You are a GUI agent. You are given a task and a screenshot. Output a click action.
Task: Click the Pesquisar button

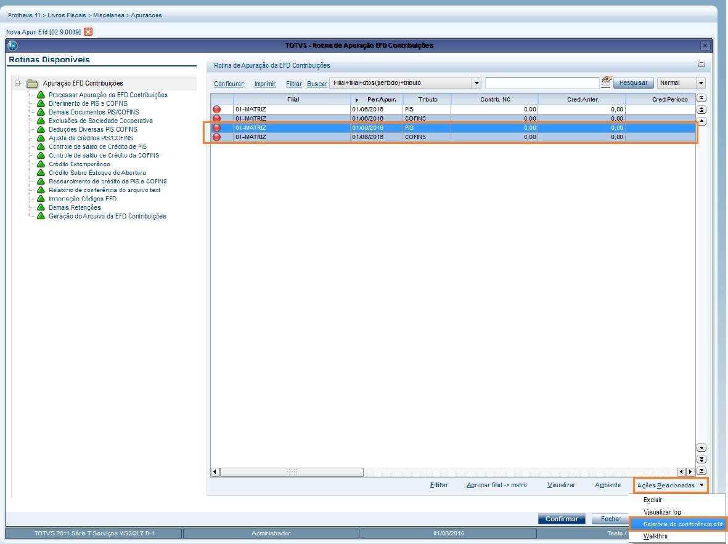click(634, 83)
